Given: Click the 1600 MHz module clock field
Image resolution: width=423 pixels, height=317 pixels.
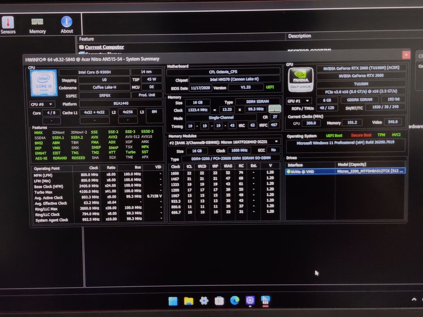Looking at the screenshot, I should click(239, 150).
